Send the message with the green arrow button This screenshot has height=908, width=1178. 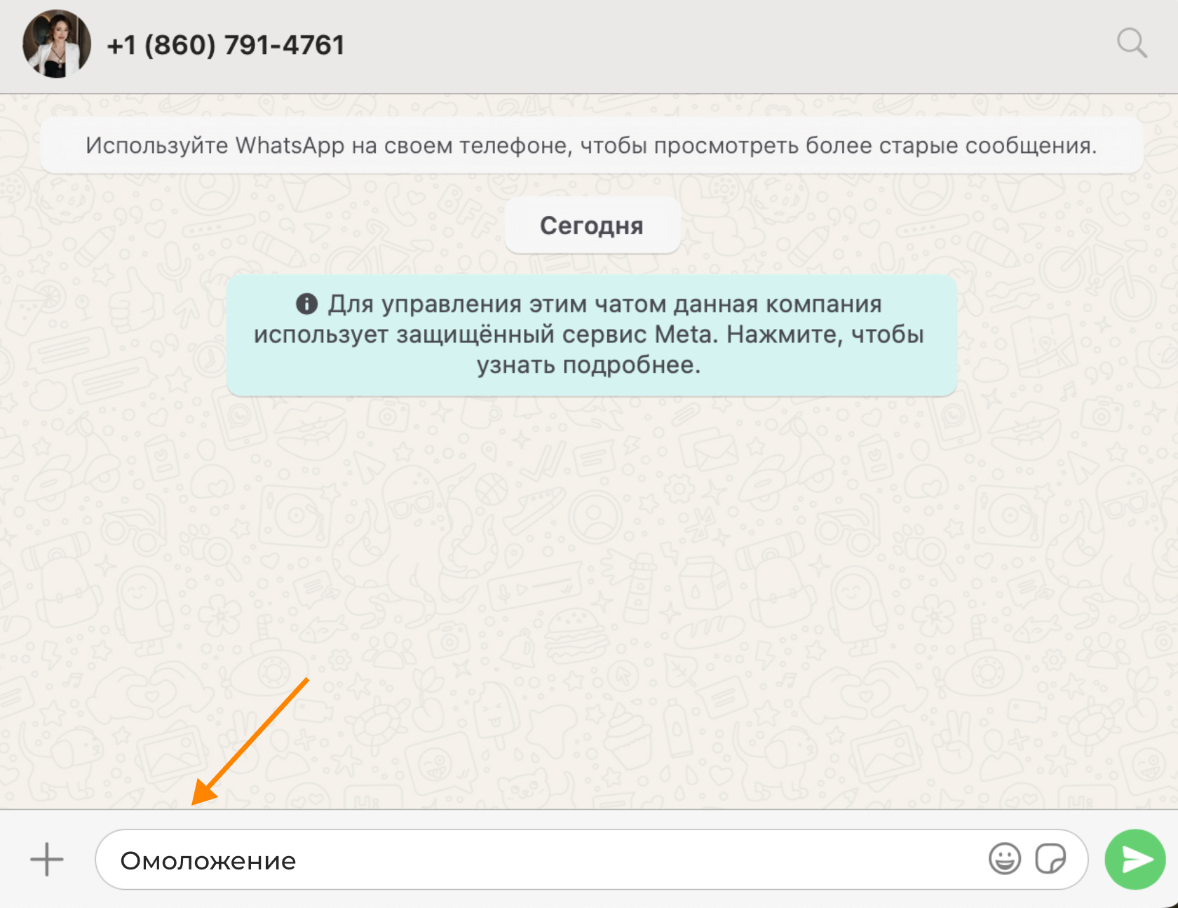1135,860
